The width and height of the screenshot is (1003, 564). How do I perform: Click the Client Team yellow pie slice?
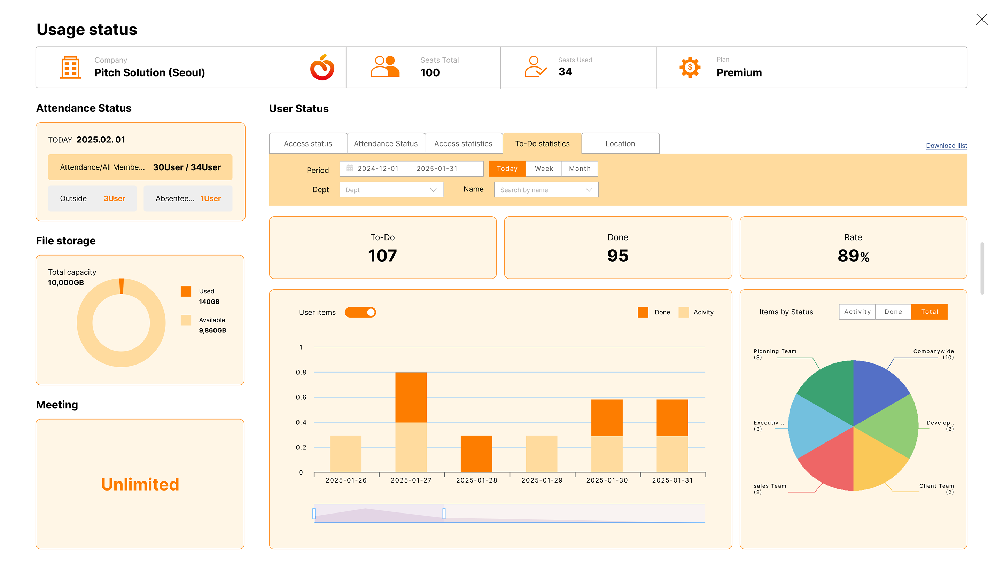tap(874, 463)
